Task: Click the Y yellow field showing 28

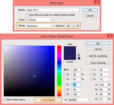Action: click(103, 94)
